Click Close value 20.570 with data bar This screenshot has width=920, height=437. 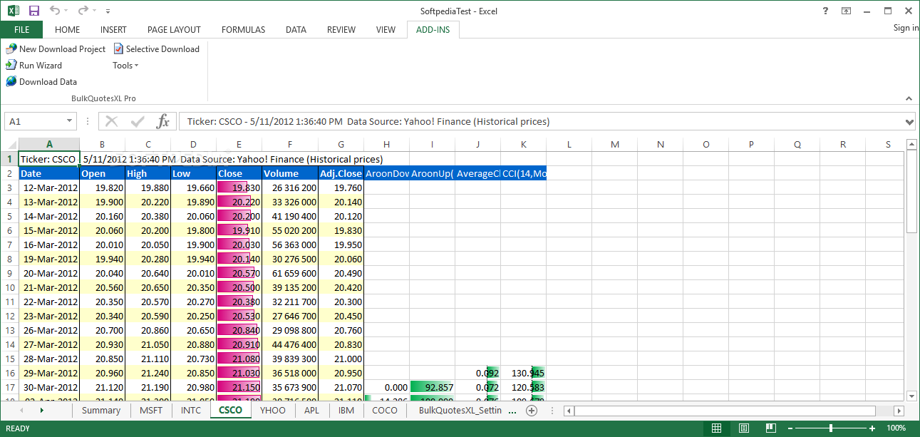pyautogui.click(x=239, y=273)
